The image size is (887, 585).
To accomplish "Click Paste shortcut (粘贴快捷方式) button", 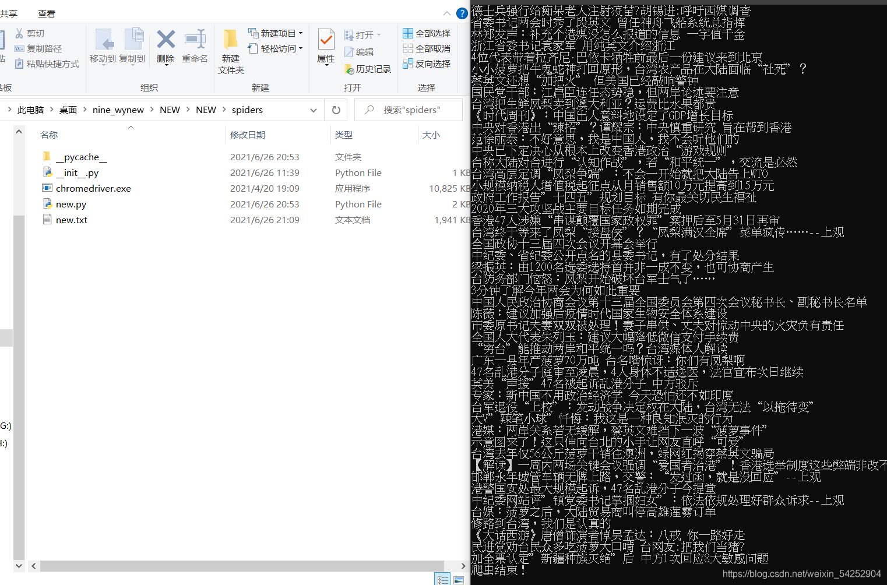I will coord(47,64).
